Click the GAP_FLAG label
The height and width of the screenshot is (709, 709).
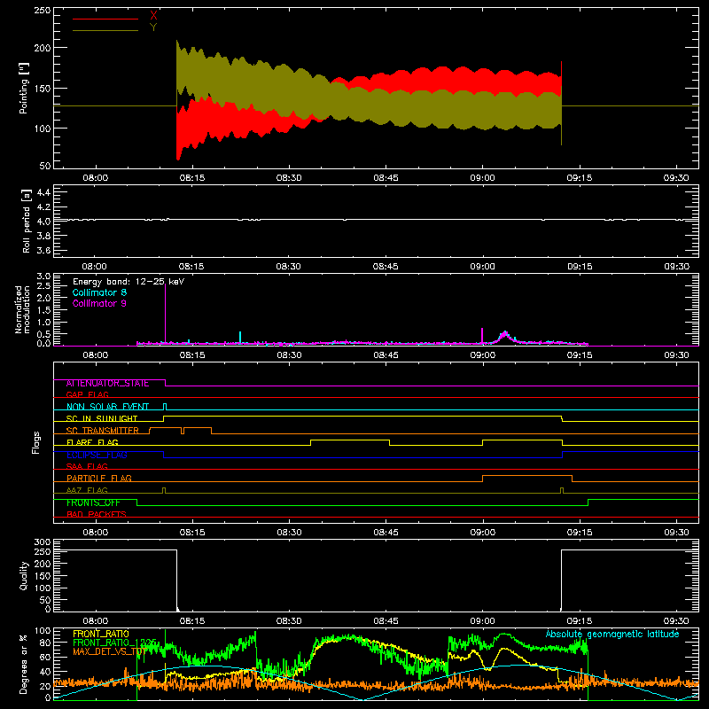(x=87, y=394)
